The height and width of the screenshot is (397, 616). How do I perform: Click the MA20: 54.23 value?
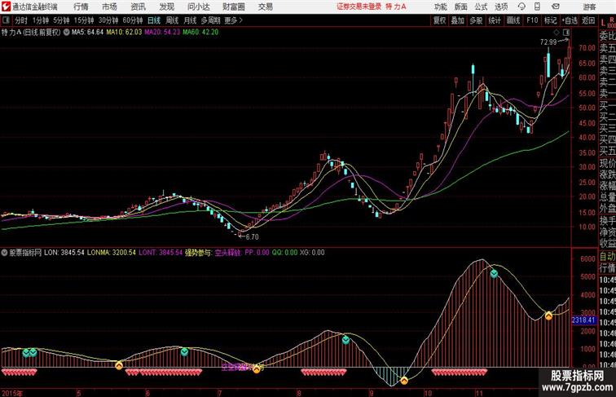pos(162,33)
